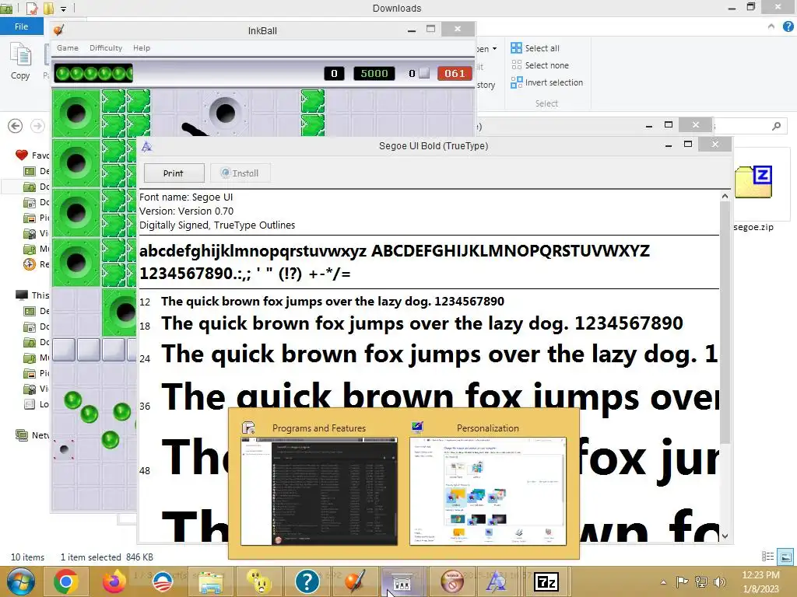Click the font viewer title bar icon
Viewport: 797px width, 597px height.
point(147,146)
